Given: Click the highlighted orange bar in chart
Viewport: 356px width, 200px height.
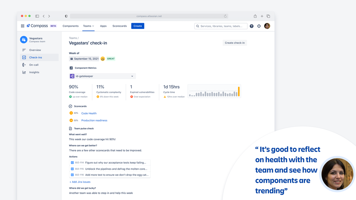Looking at the screenshot, I should tap(239, 91).
